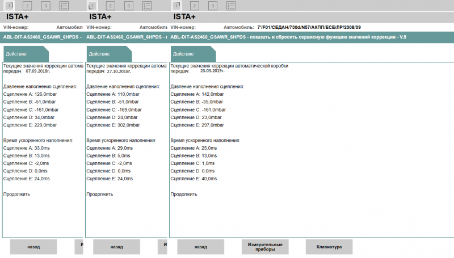Select date 07.09.2018г. in left window
The width and height of the screenshot is (454, 258).
38,71
